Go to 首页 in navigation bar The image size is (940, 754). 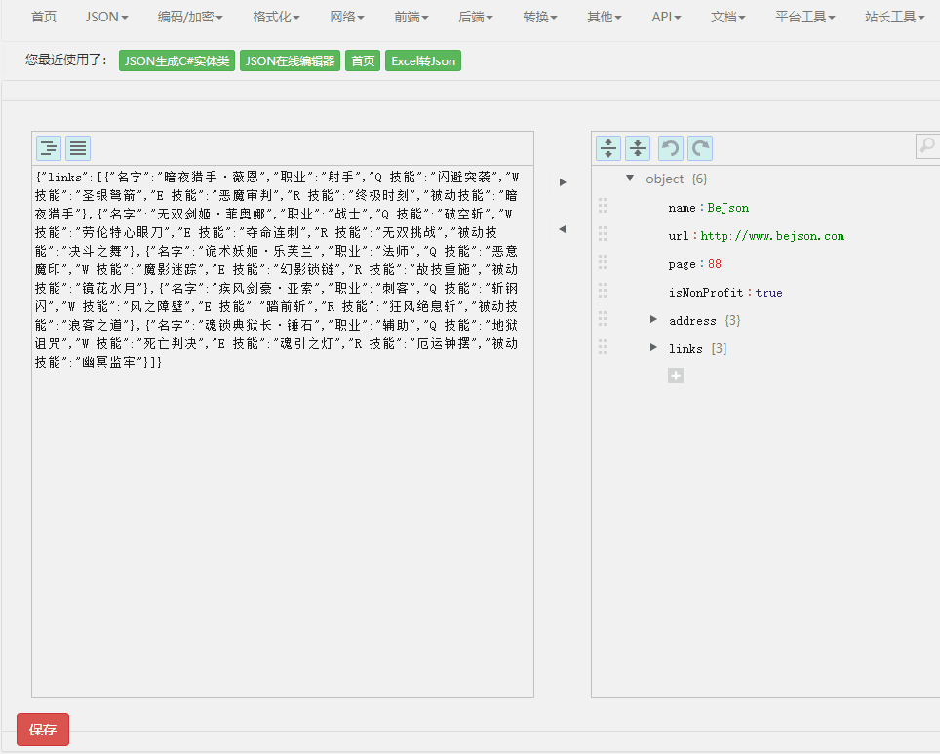click(x=44, y=17)
